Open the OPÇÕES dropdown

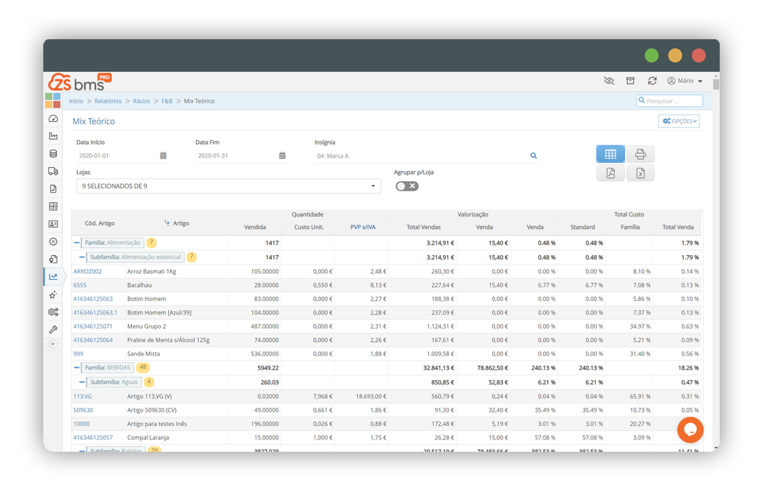pyautogui.click(x=679, y=121)
